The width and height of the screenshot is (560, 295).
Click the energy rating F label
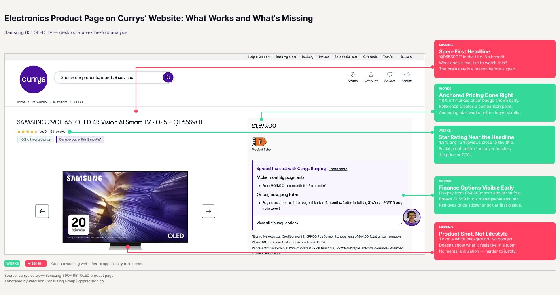pyautogui.click(x=259, y=142)
